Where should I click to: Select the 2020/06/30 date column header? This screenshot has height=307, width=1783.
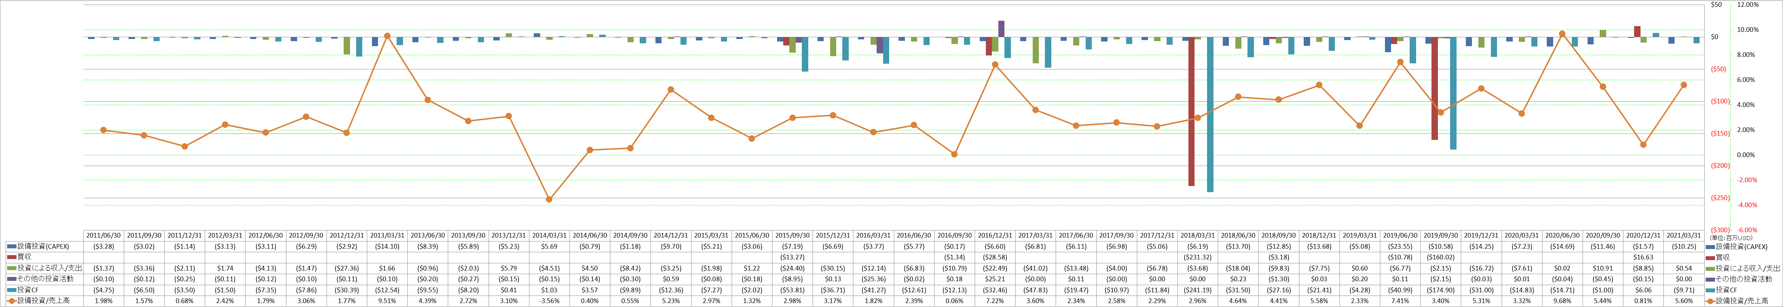coord(1561,235)
